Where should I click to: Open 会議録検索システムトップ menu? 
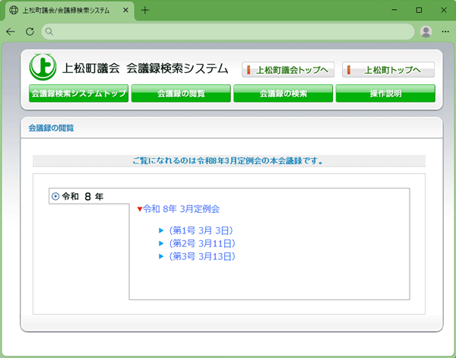tap(78, 93)
